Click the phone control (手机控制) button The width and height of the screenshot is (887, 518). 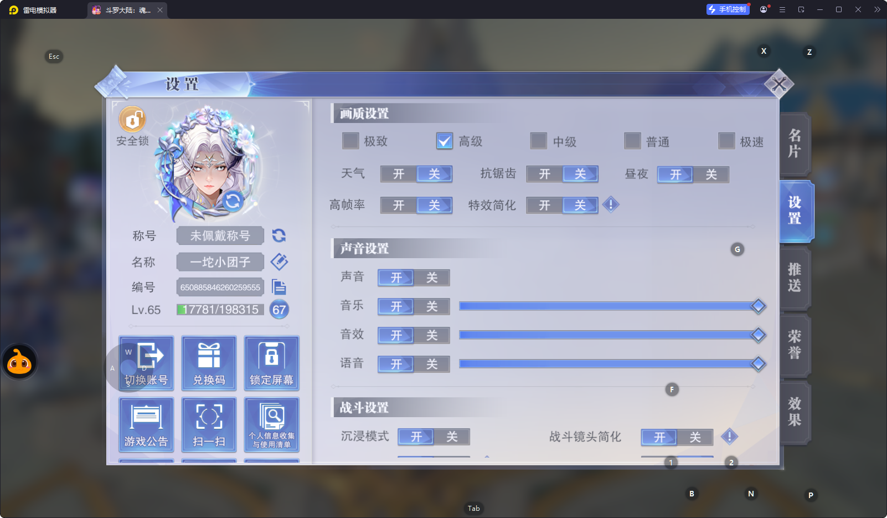[x=728, y=9]
